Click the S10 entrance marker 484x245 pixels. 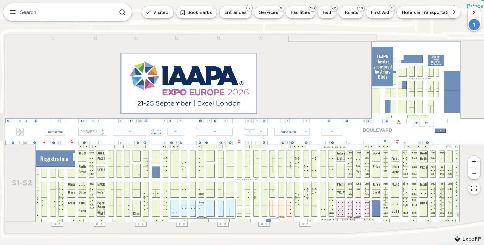tap(397, 142)
